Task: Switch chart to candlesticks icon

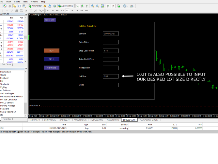Action: [x=82, y=6]
